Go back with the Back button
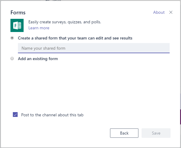 pyautogui.click(x=124, y=133)
